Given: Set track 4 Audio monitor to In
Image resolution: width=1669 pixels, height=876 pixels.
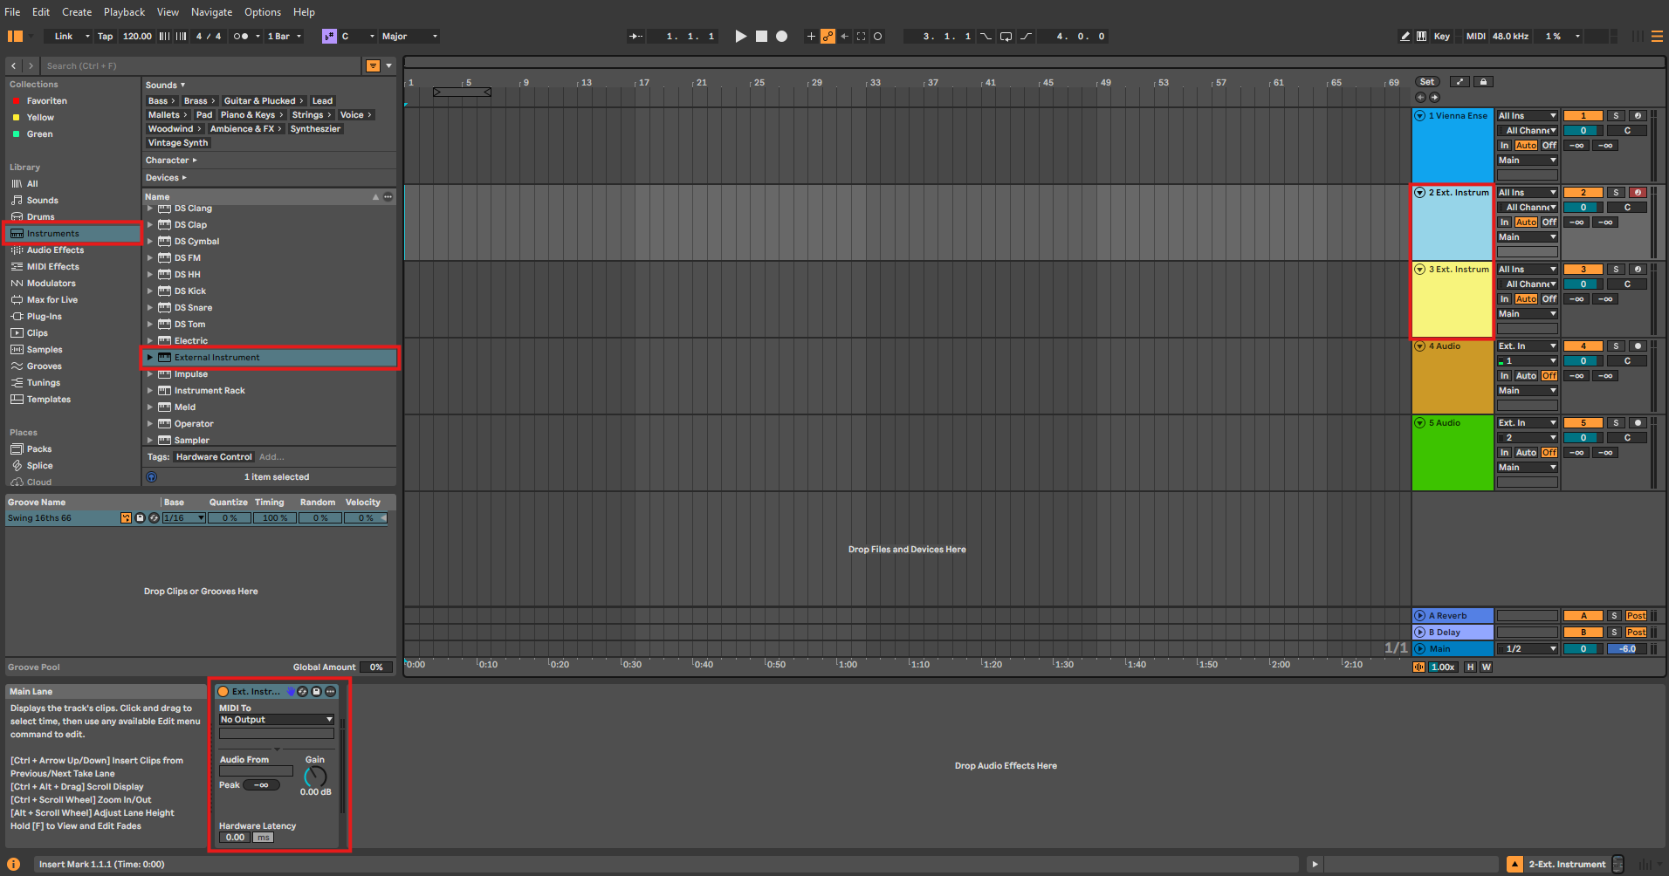Looking at the screenshot, I should click(1504, 376).
